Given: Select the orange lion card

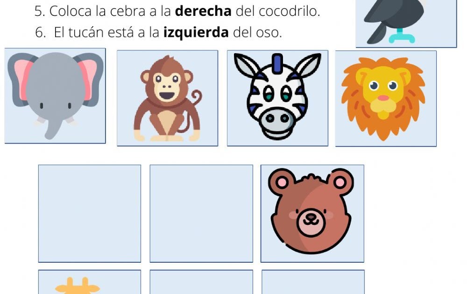Looking at the screenshot, I should click(x=386, y=98).
